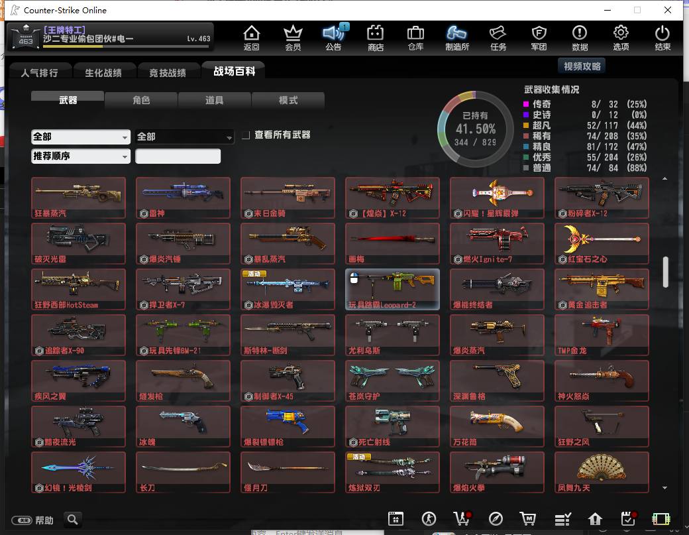689x535 pixels.
Task: Click the compass icon in the bottom bar
Action: 496,518
